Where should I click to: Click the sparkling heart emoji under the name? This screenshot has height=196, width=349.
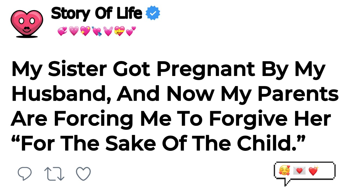85,32
